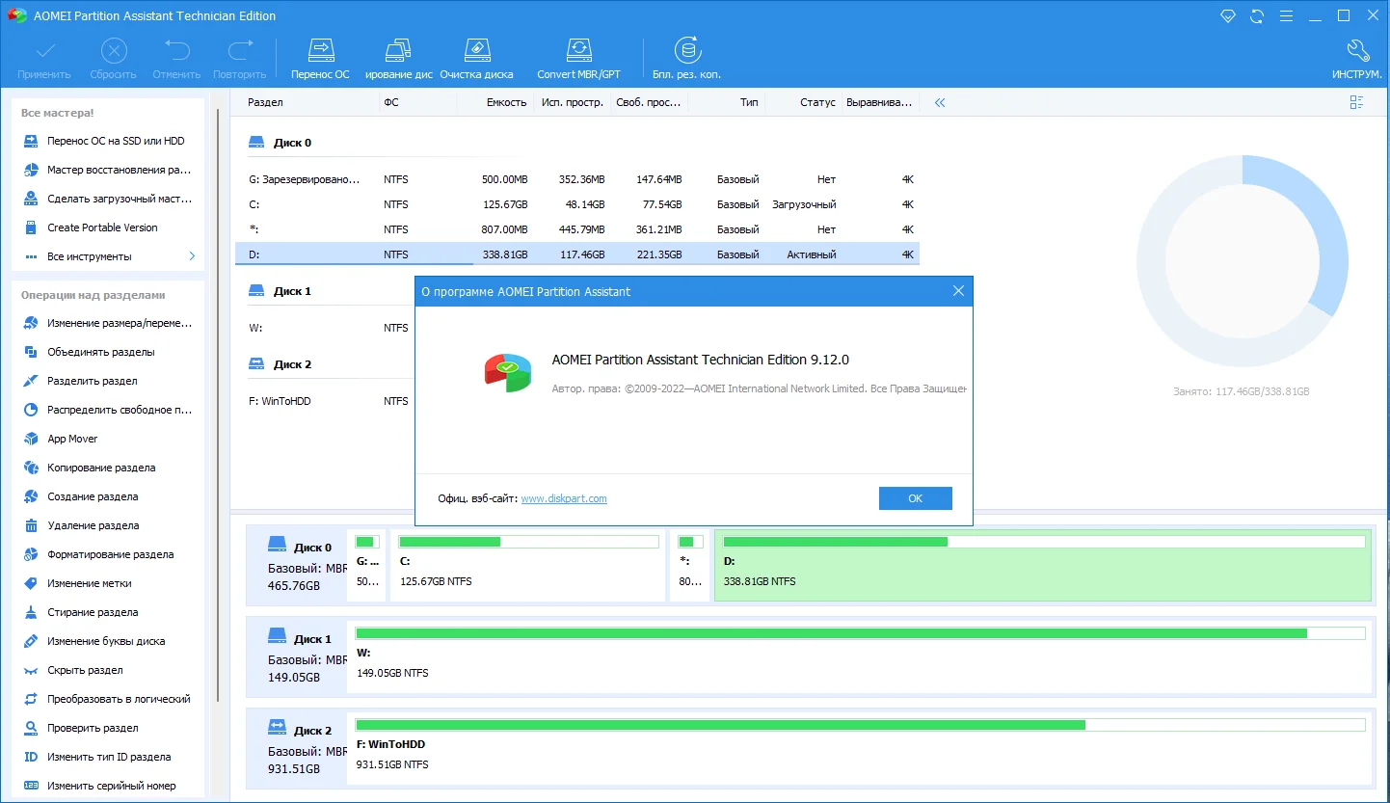
Task: Click the Apply checkmark icon
Action: [44, 50]
